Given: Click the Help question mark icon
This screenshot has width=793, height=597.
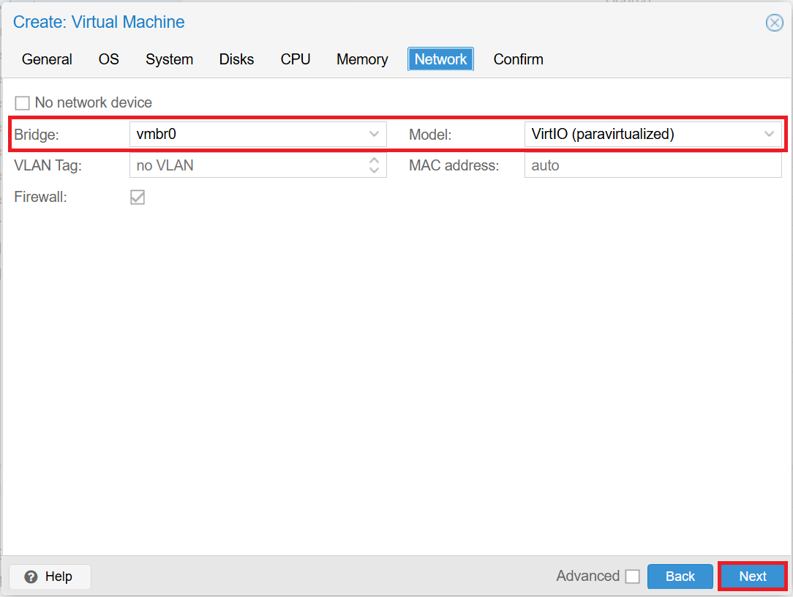Looking at the screenshot, I should 29,577.
